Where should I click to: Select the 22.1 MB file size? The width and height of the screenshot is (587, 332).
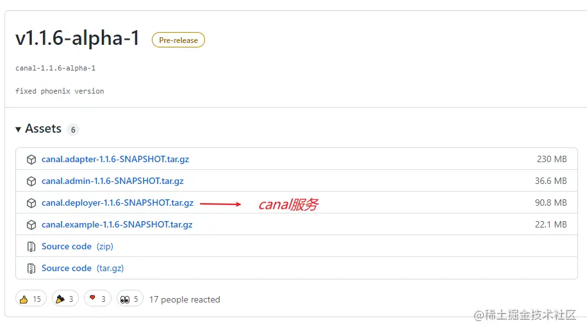pos(550,224)
